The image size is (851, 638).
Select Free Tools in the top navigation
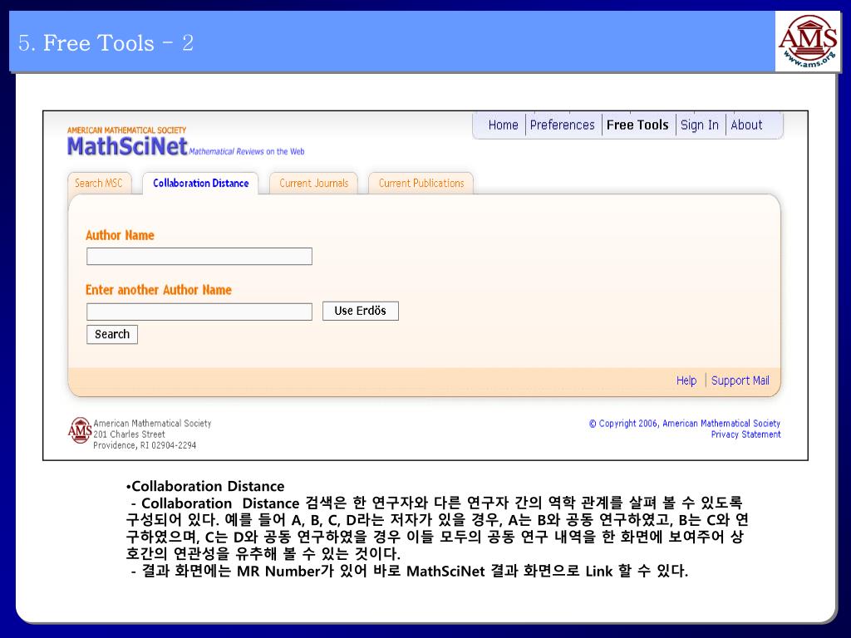tap(637, 125)
